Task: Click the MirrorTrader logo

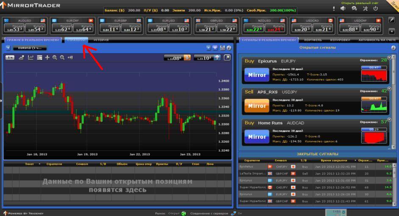Action: [x=30, y=5]
